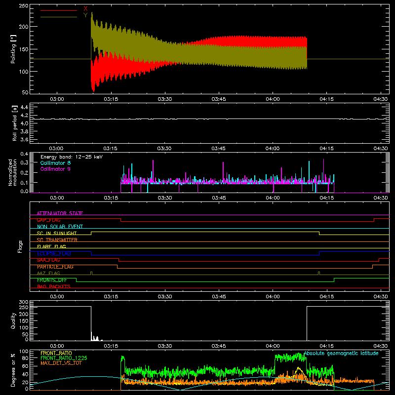Viewport: 395px width, 395px height.
Task: Select the magenta 'Collimator 9' legend text
Action: pos(55,169)
